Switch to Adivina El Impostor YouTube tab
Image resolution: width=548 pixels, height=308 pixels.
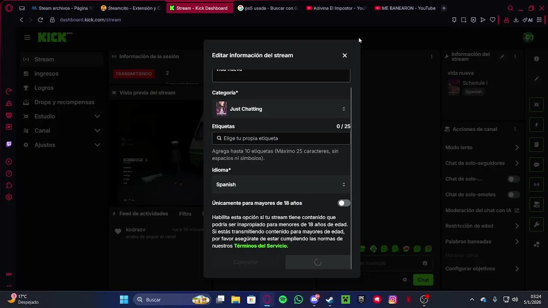tap(337, 8)
